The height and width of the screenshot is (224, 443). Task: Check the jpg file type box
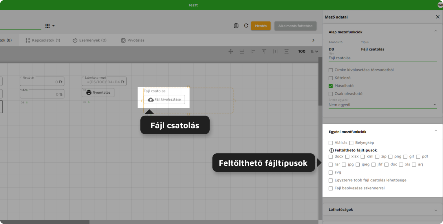pyautogui.click(x=344, y=165)
